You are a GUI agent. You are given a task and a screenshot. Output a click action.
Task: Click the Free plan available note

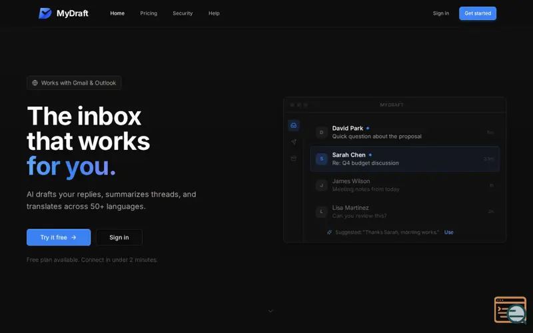click(x=92, y=260)
